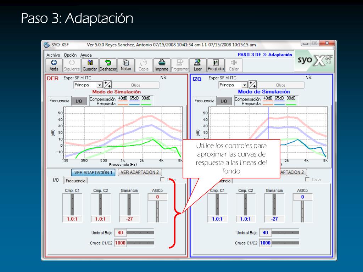Adjust the IZQ Cmp. C2 slider
Viewport: 363px width, 272px height.
pos(245,205)
